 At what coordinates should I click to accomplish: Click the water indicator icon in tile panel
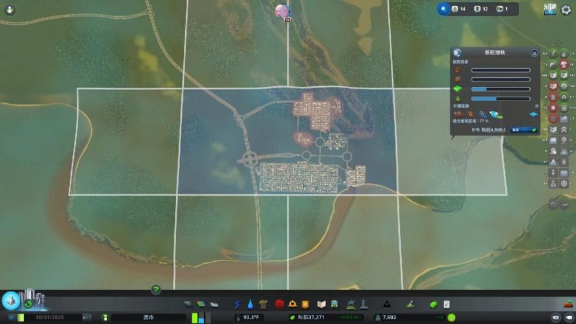(x=533, y=115)
